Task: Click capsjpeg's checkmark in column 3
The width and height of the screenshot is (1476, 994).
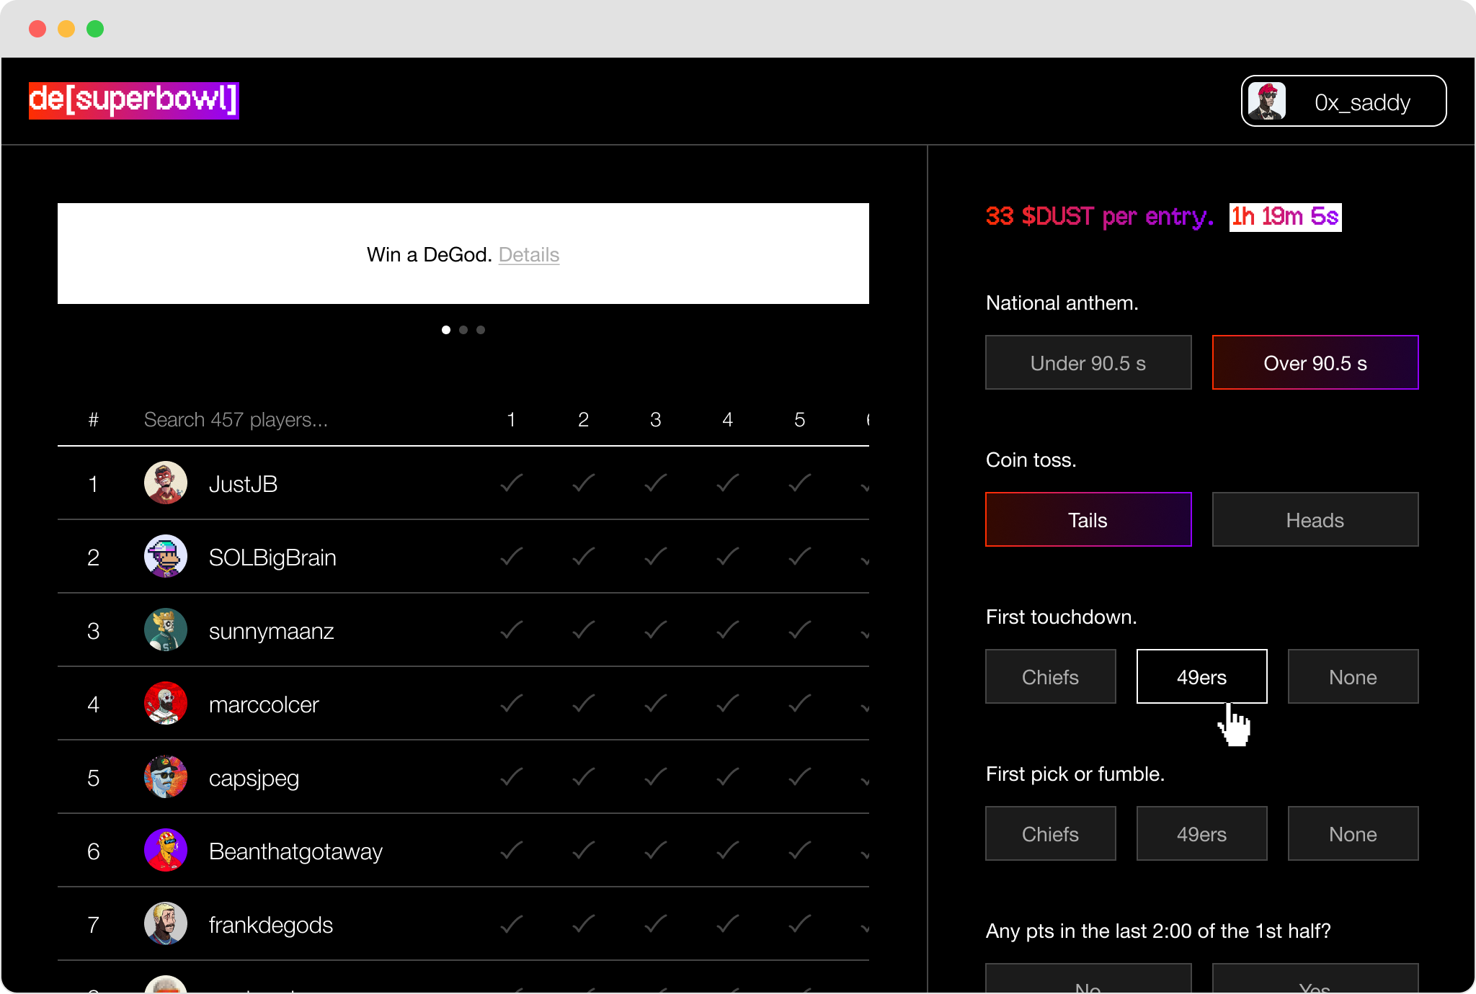Action: pyautogui.click(x=655, y=776)
